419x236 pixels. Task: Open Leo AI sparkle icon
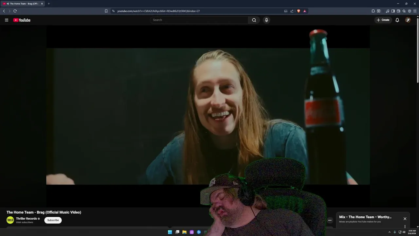point(404,11)
